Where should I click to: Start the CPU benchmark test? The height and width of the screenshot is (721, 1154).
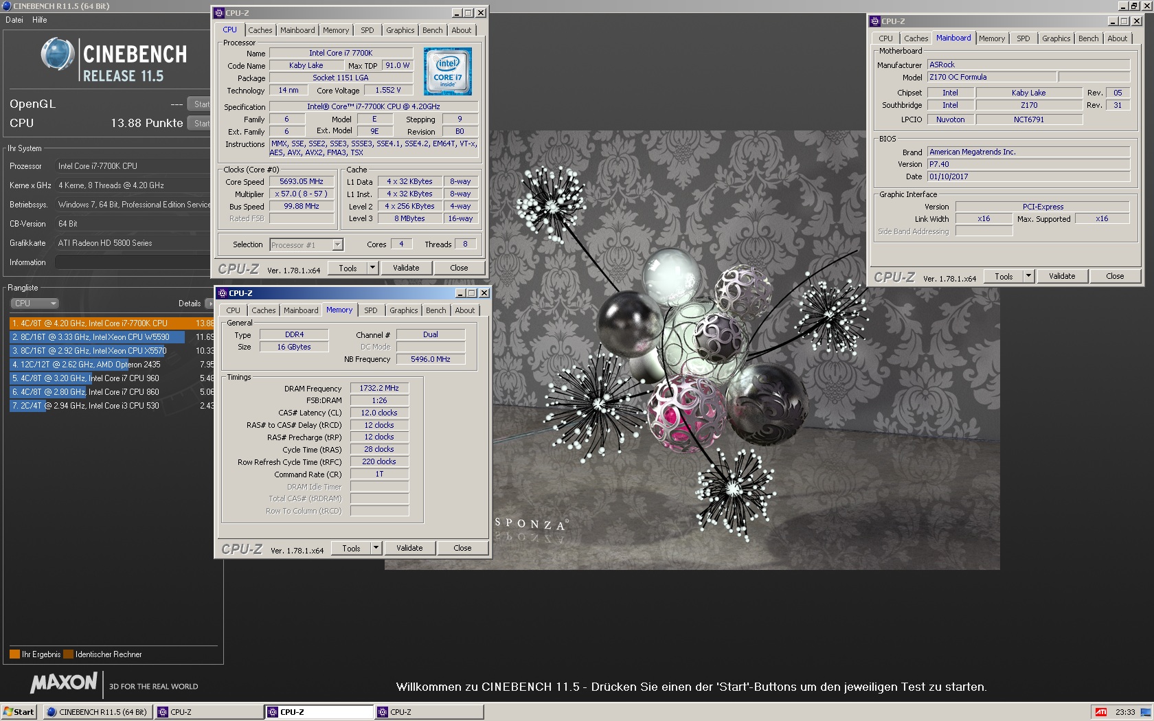point(199,123)
